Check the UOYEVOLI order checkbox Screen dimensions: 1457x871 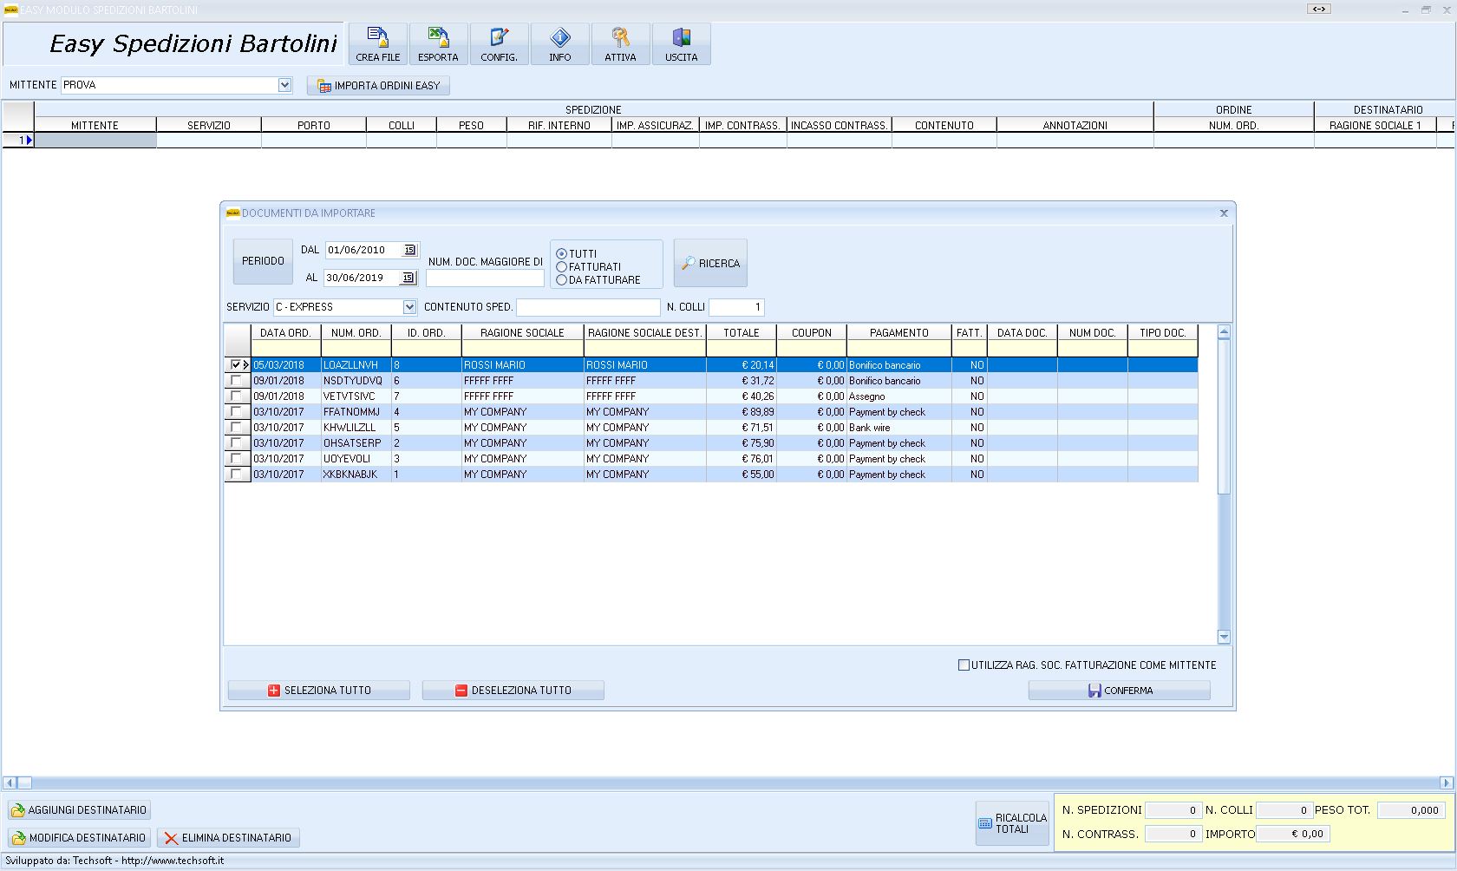click(x=236, y=459)
